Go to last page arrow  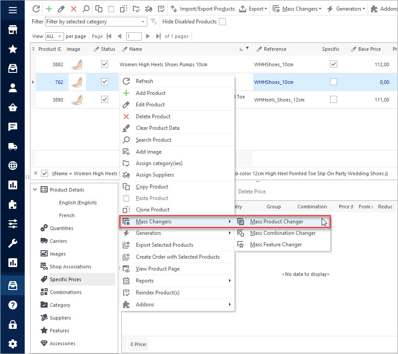click(158, 36)
